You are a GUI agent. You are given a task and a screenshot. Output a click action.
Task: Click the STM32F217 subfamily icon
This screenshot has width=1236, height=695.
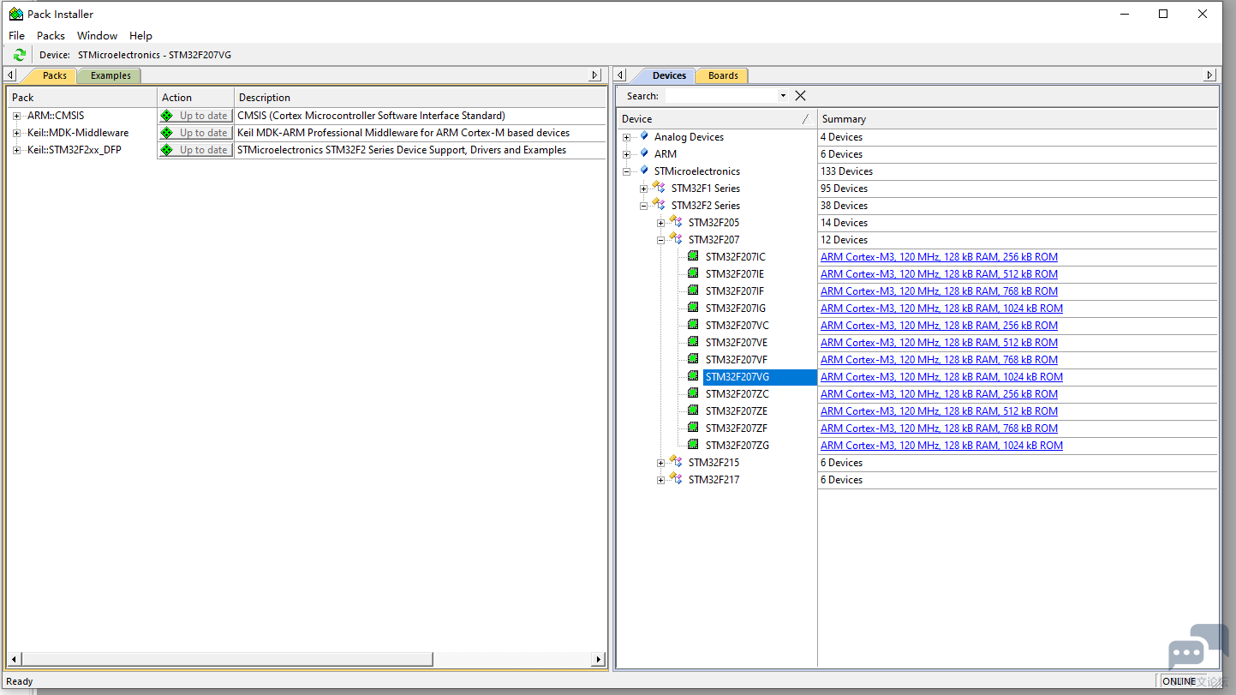(676, 478)
